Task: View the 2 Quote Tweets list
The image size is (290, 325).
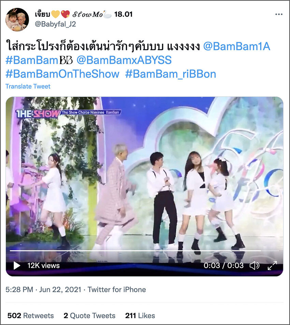Action: (x=89, y=315)
